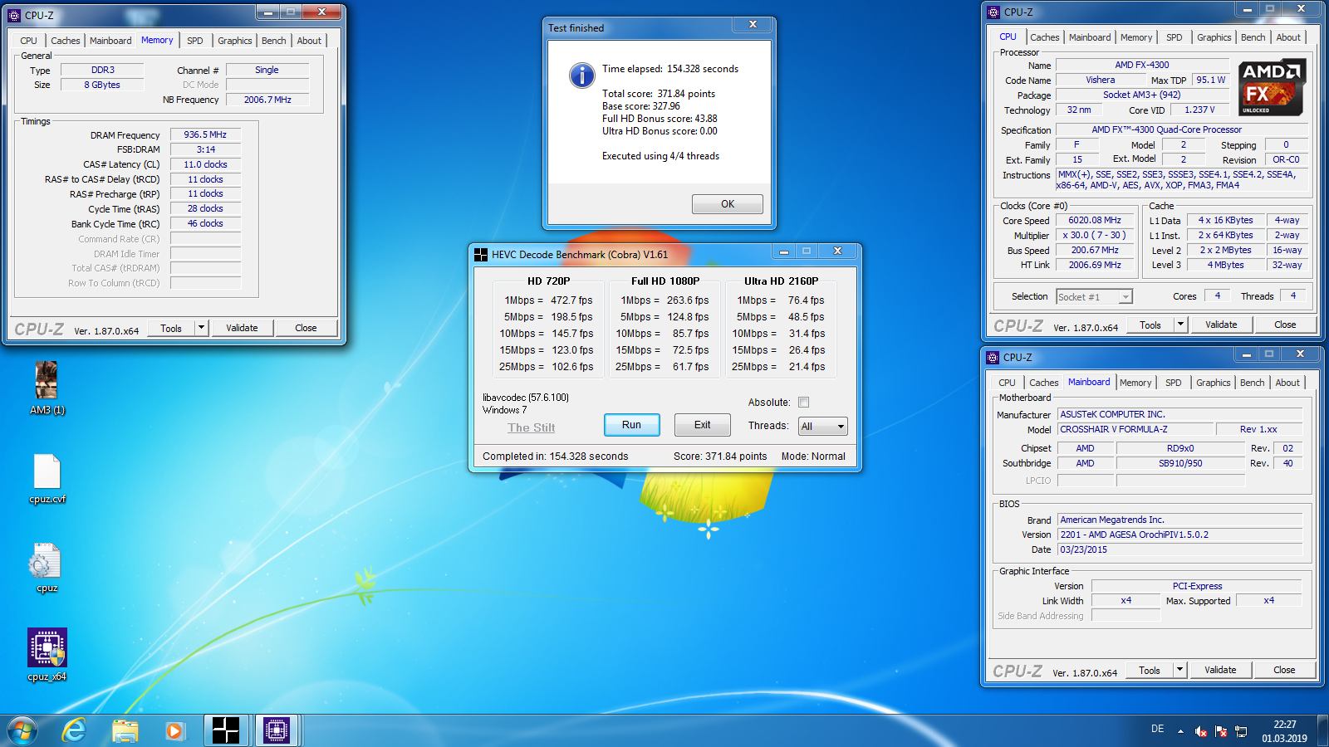The height and width of the screenshot is (747, 1329).
Task: Click the CAS# Latency 11.0 clocks value
Action: click(x=205, y=164)
